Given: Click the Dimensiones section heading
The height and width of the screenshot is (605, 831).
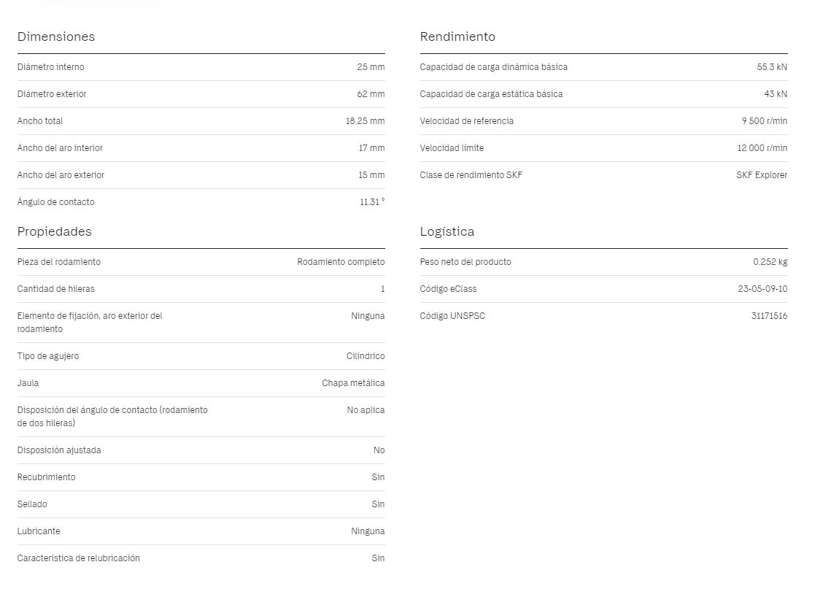Looking at the screenshot, I should tap(55, 36).
